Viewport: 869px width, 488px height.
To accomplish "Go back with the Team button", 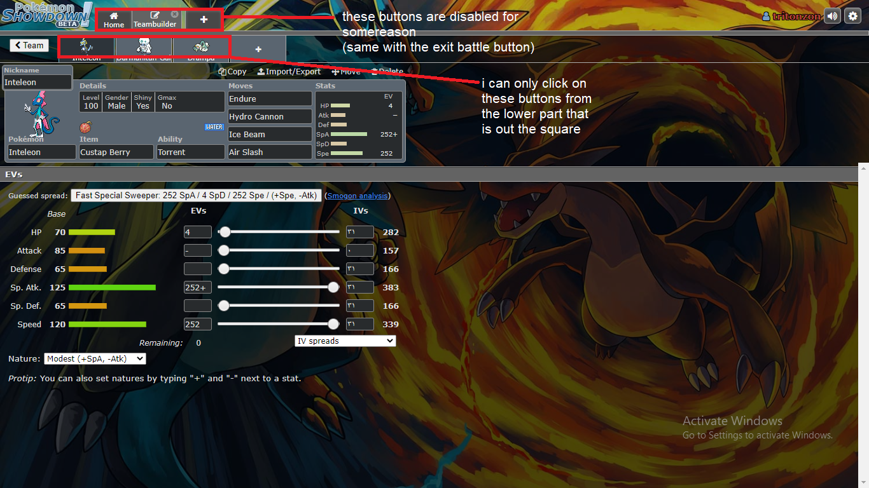I will (29, 45).
